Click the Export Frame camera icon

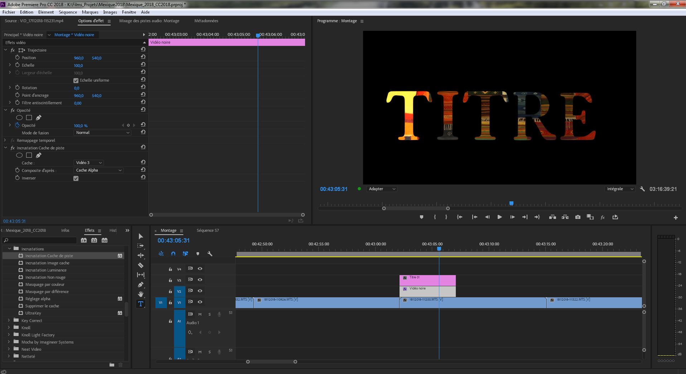578,217
